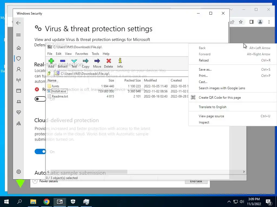Choose Reload in the context menu
This screenshot has height=207, width=277.
pos(232,60)
